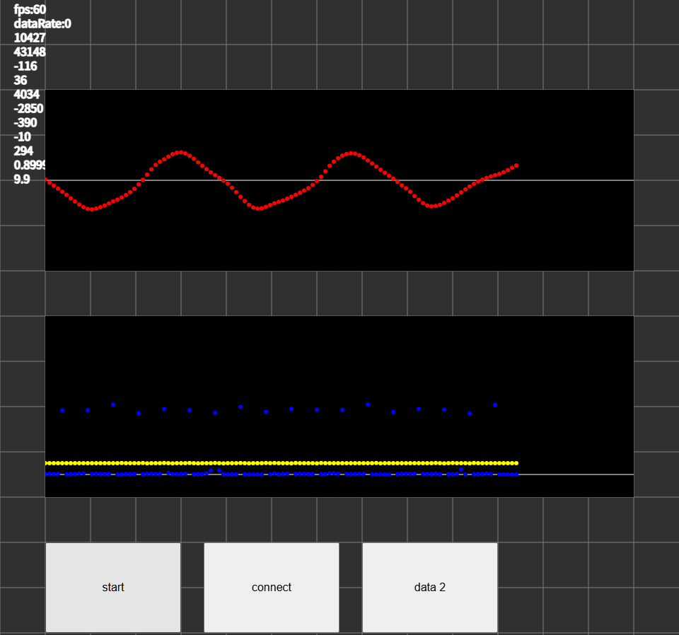The image size is (679, 635).
Task: Select the 10427 value readout
Action: coord(30,38)
